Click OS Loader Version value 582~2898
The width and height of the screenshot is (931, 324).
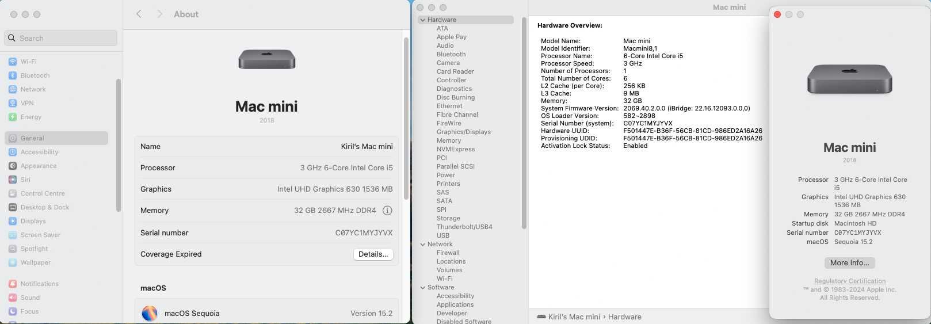tap(639, 116)
